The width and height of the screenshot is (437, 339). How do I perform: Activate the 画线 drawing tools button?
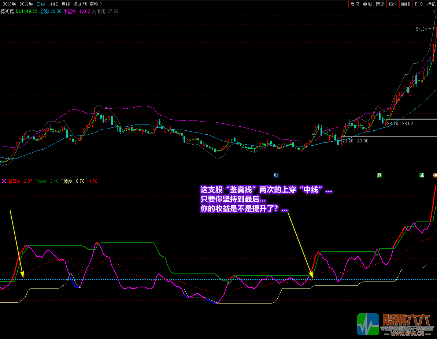tap(405, 4)
